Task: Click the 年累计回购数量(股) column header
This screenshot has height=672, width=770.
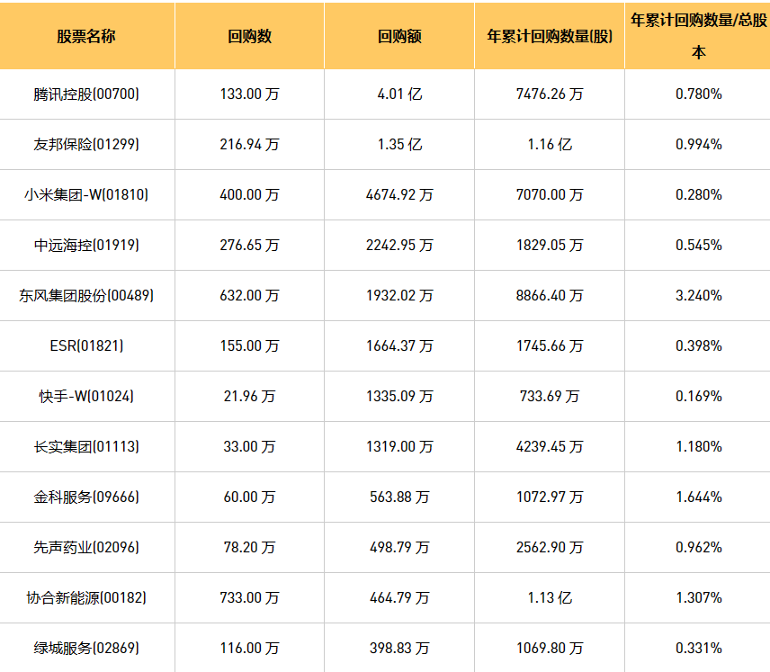Action: 550,36
